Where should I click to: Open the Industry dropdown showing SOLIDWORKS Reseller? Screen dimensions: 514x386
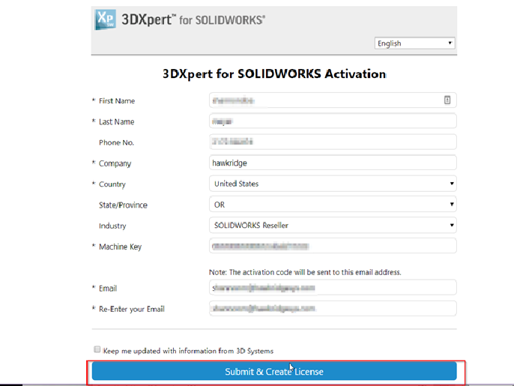[333, 226]
